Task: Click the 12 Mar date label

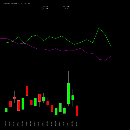Action: pos(39,123)
